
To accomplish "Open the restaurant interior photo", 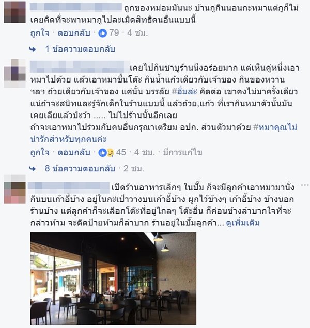I will tap(113, 278).
